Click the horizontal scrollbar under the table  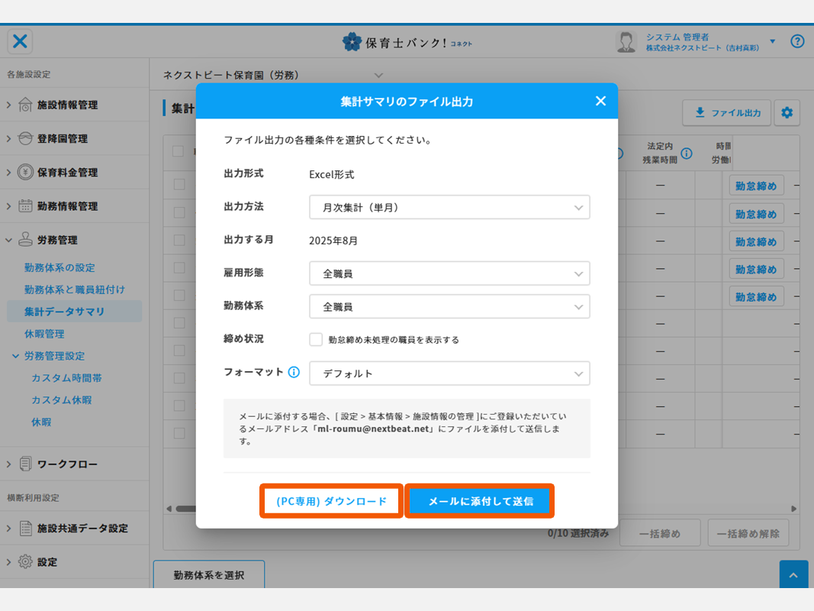[183, 509]
